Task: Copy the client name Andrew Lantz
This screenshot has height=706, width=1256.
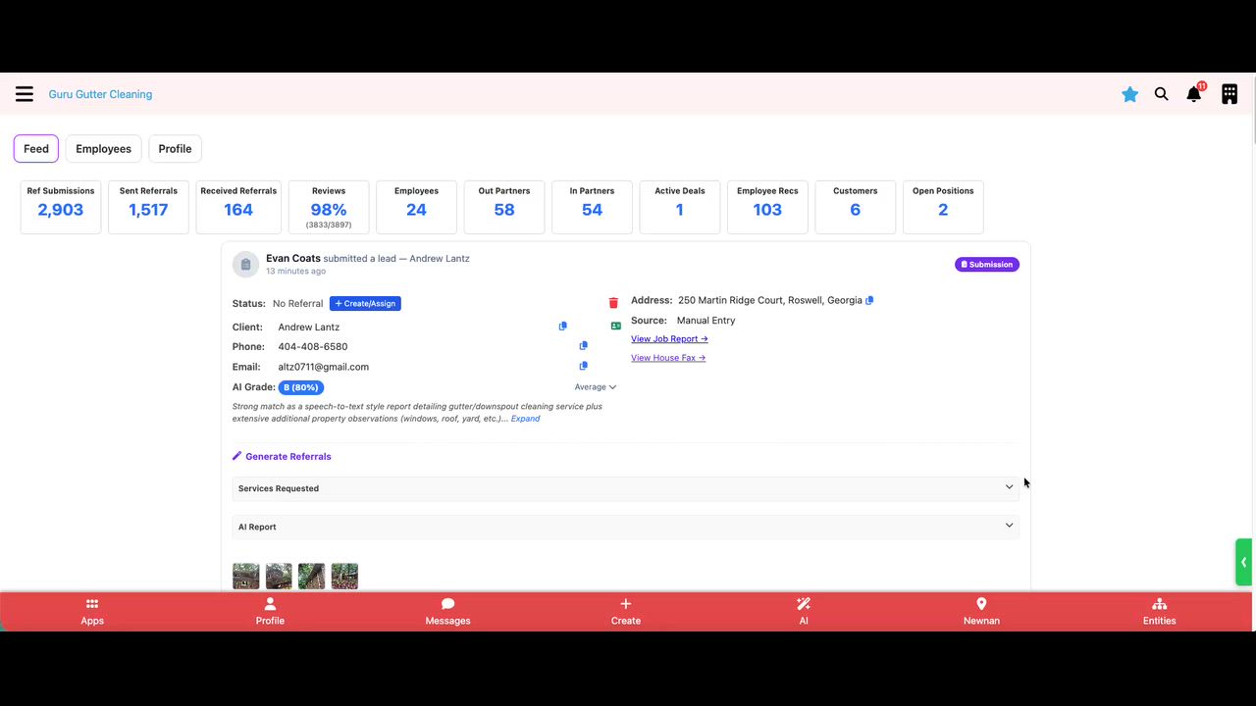Action: [x=563, y=327]
